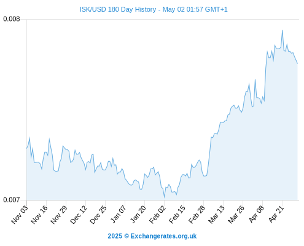Image resolution: width=304 pixels, height=246 pixels.
Task: Click the highest peak of the rate line
Action: (283, 30)
